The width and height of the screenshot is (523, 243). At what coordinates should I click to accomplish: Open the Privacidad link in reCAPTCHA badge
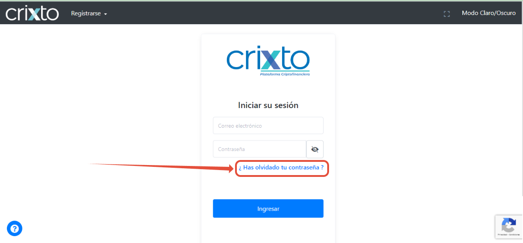pyautogui.click(x=502, y=235)
